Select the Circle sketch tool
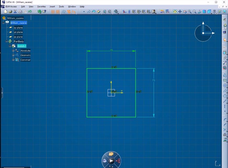228x168 pixels. point(225,85)
